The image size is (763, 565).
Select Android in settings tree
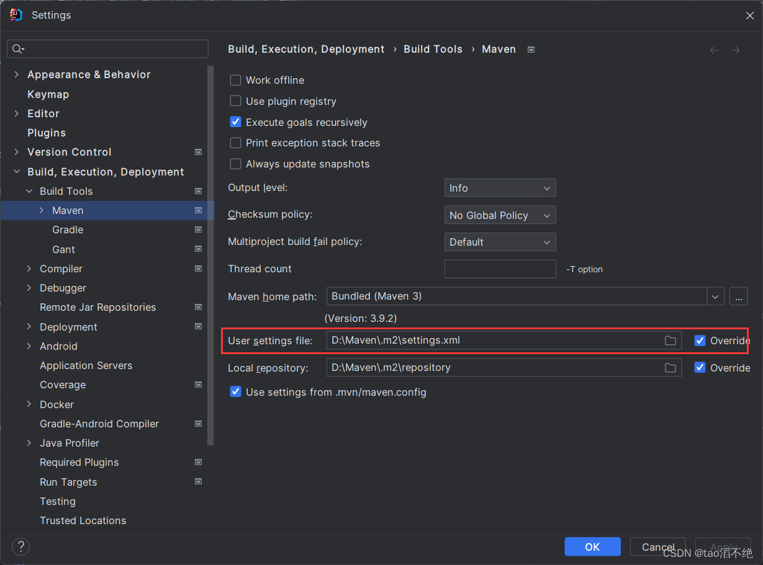click(59, 346)
